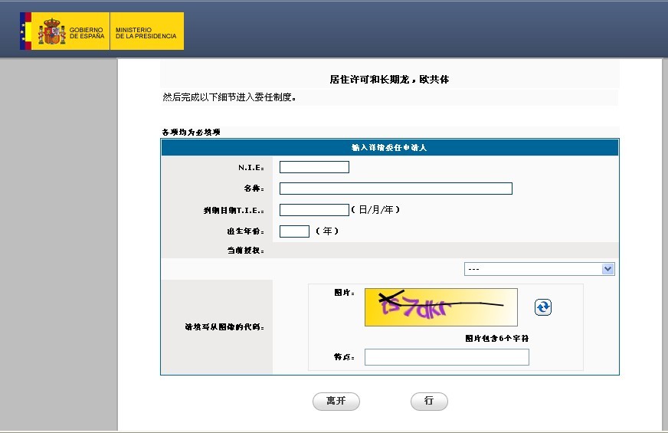Focus the N.I.E. input field

(x=314, y=167)
